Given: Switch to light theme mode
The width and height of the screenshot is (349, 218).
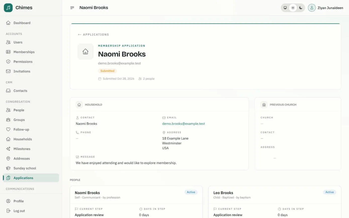Looking at the screenshot, I should tap(293, 8).
